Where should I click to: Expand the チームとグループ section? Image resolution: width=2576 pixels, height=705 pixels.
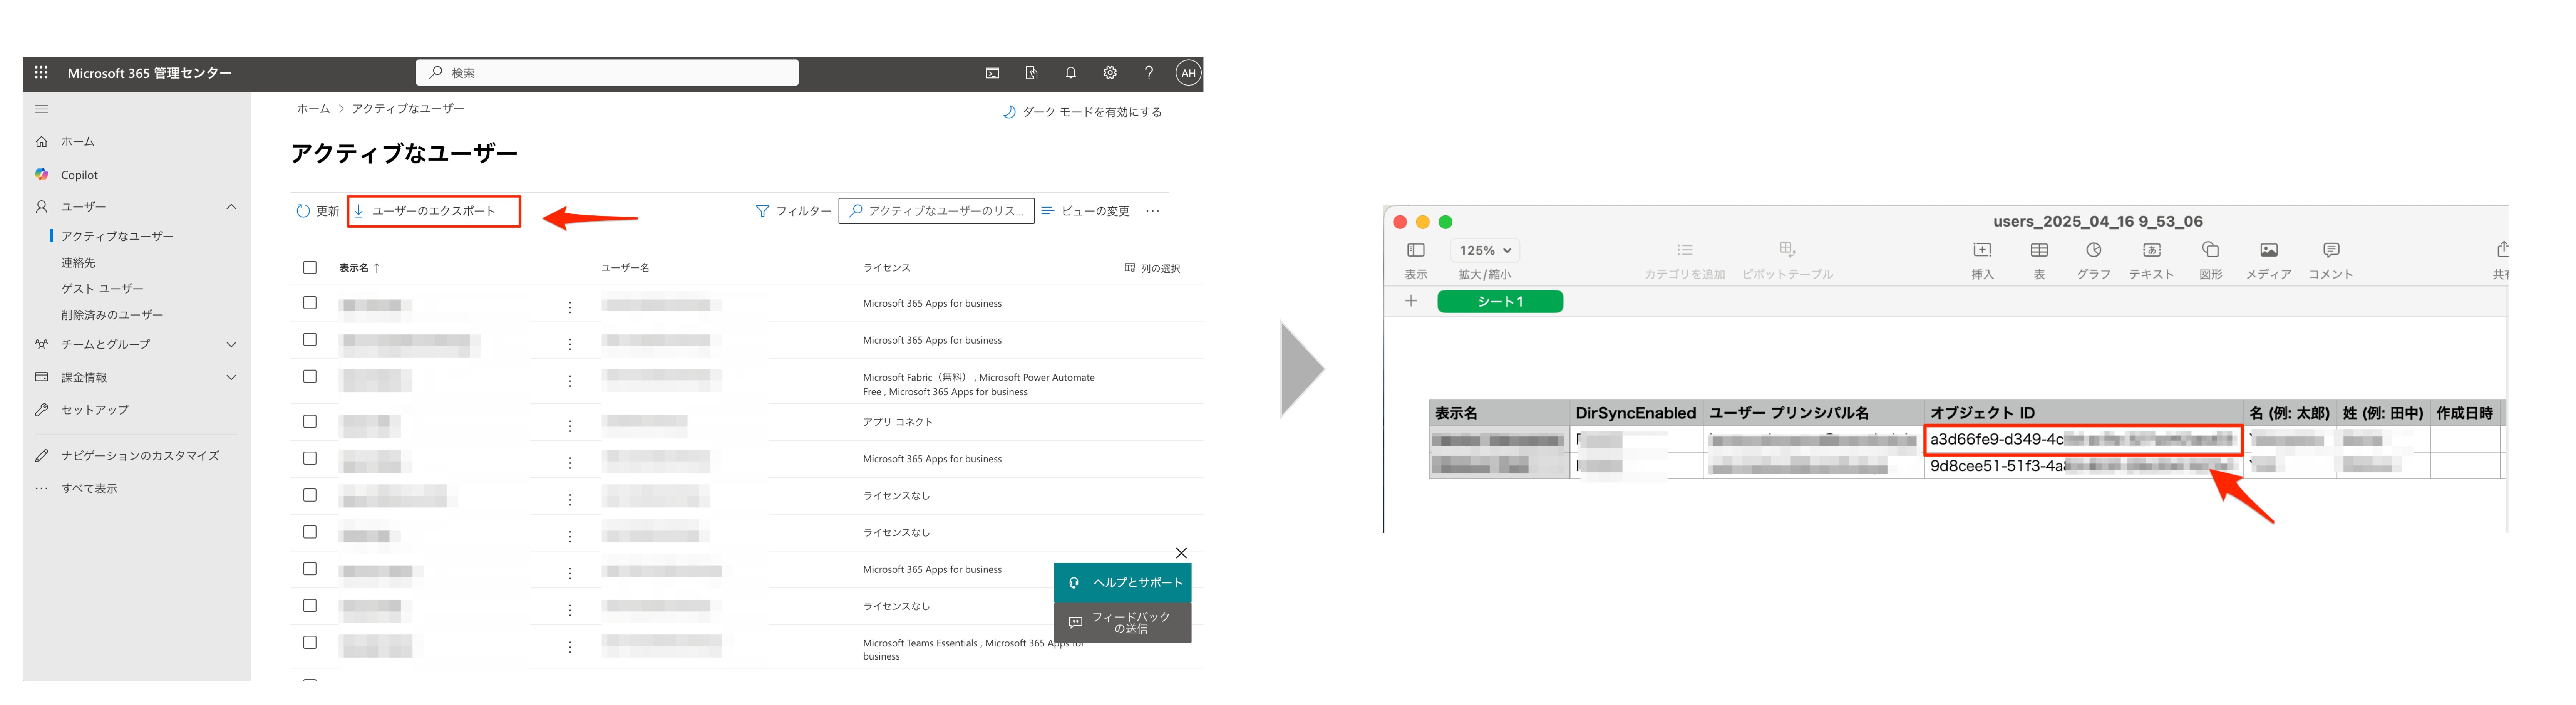(231, 345)
